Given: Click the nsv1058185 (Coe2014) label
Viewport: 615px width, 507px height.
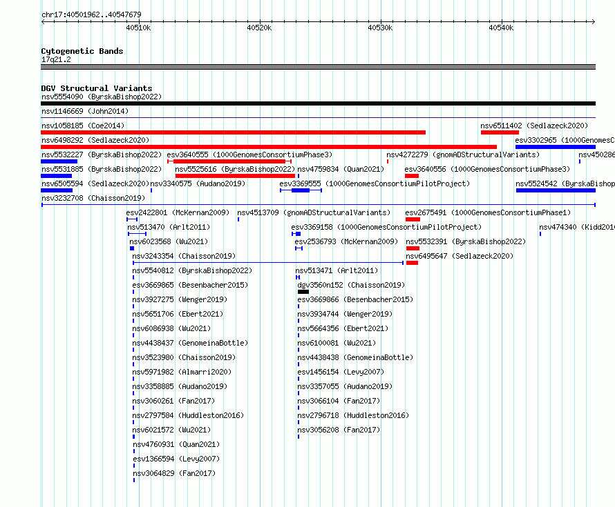Looking at the screenshot, I should (83, 126).
